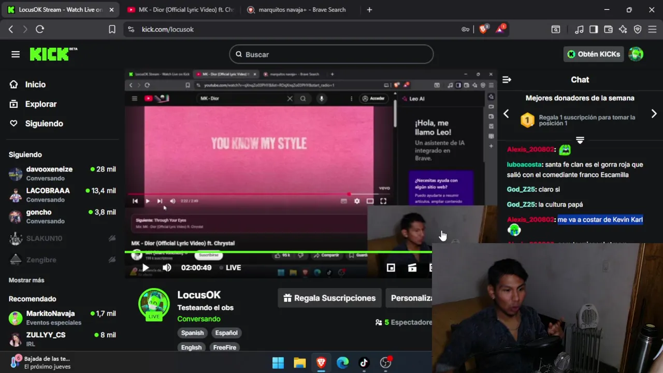Mute the Kick stream volume

[x=167, y=268]
